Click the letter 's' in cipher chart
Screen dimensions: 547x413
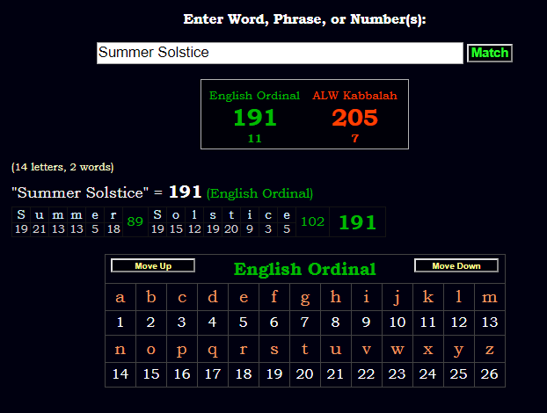(274, 348)
